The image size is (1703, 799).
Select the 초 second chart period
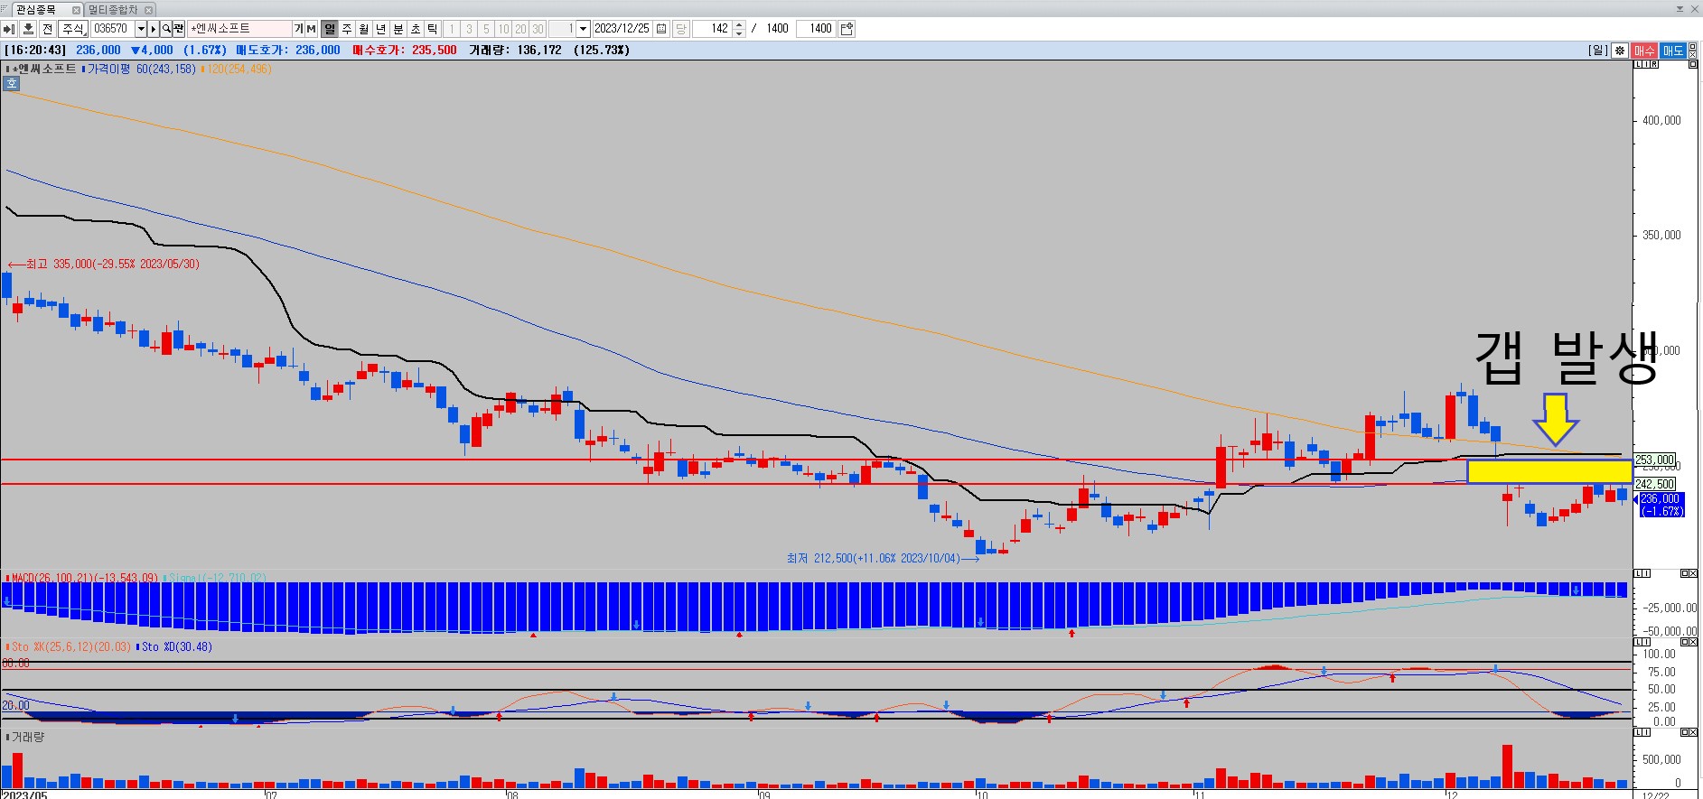tap(416, 29)
